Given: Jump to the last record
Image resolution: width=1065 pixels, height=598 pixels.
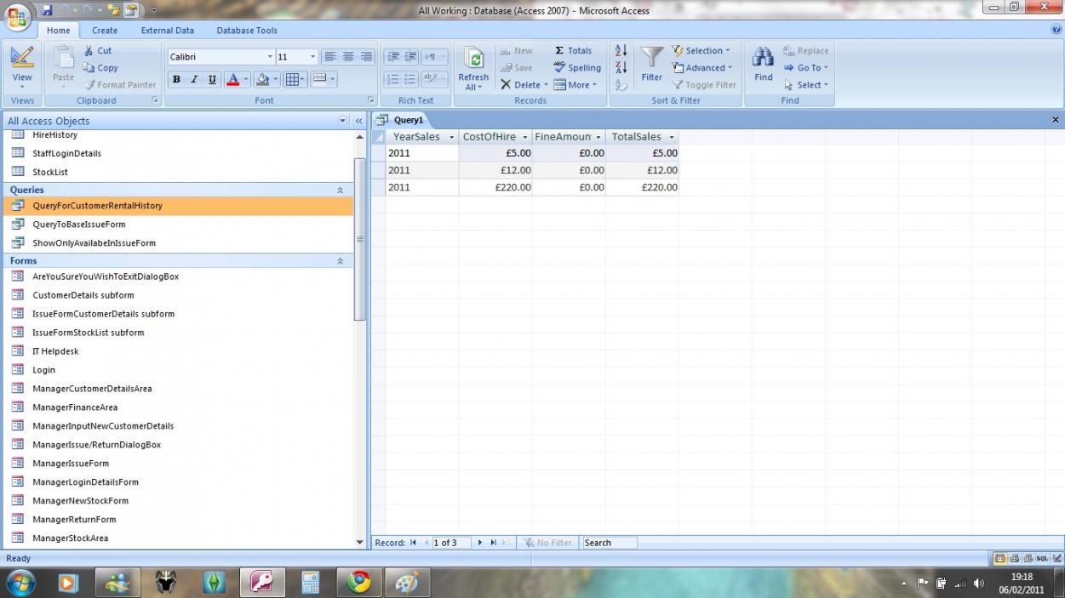Looking at the screenshot, I should point(494,543).
